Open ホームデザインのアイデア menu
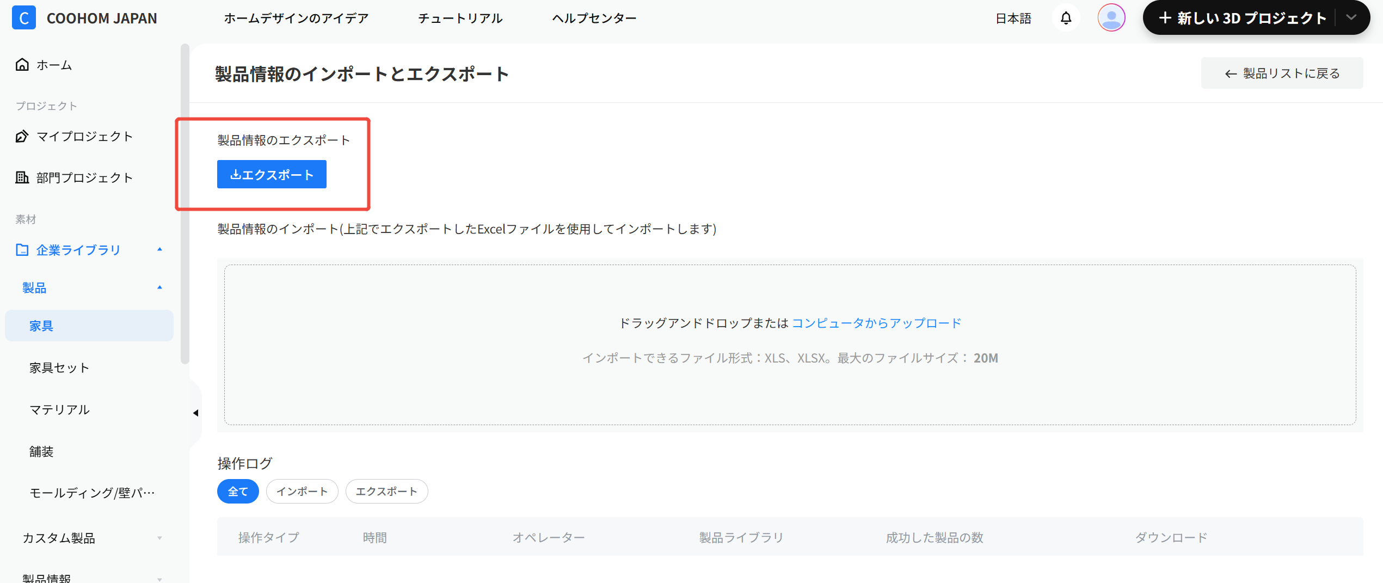Image resolution: width=1383 pixels, height=583 pixels. (x=296, y=19)
